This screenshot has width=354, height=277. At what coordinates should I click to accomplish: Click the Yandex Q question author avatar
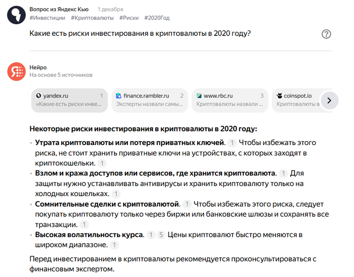pyautogui.click(x=16, y=15)
